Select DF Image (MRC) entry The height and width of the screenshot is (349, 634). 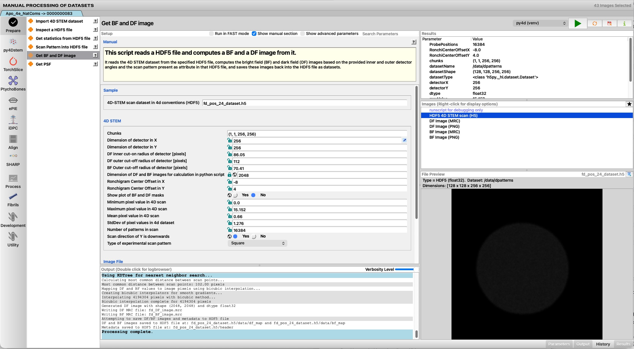pyautogui.click(x=444, y=121)
